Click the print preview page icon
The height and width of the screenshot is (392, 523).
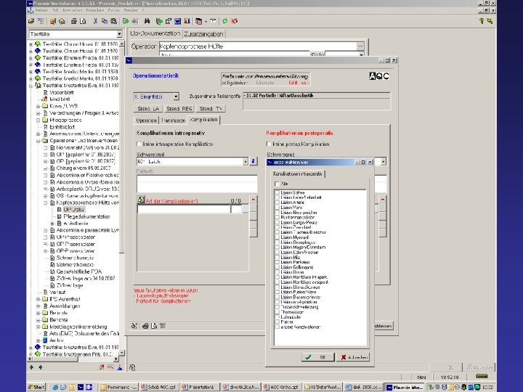83,21
